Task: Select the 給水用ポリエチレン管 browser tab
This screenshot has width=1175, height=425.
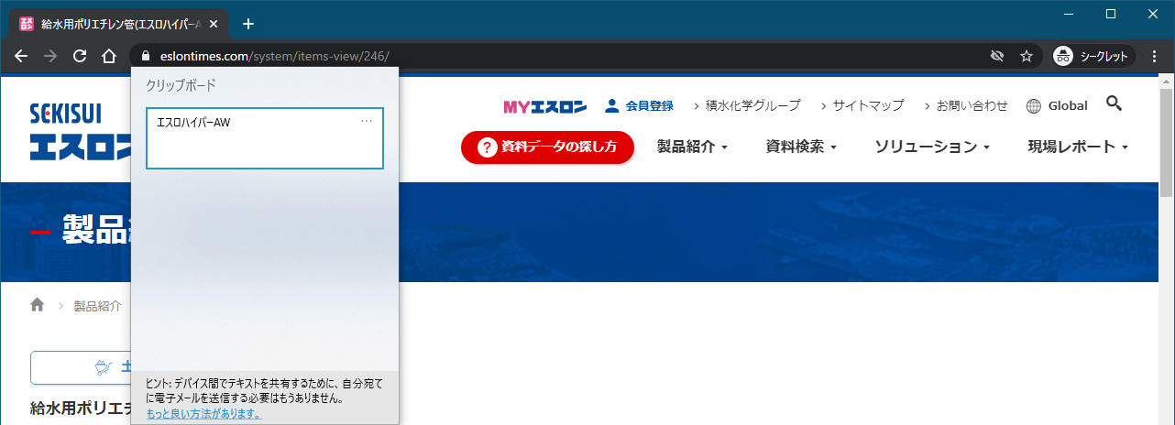Action: click(121, 24)
